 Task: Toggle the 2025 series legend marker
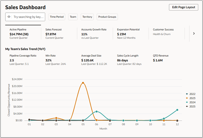187,106
